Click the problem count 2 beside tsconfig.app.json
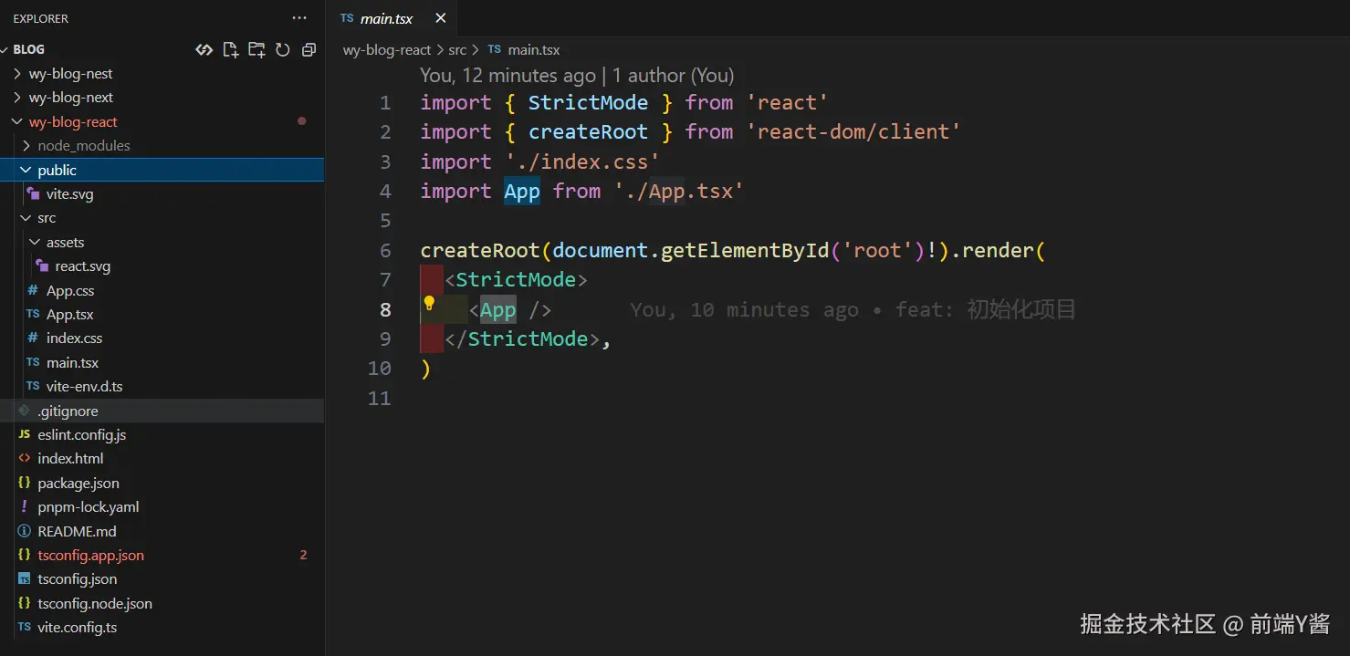This screenshot has height=656, width=1350. coord(303,555)
